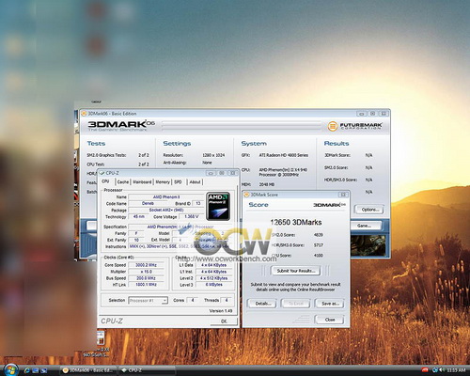Switch to the SPD tab in CPU-Z
Viewport: 470px width, 376px height.
coord(178,182)
